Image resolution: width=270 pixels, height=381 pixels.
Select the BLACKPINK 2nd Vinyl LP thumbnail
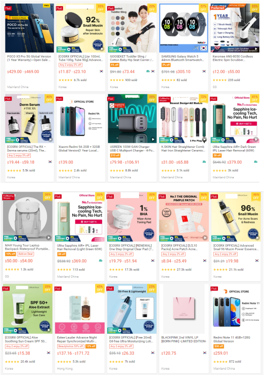pos(184,309)
